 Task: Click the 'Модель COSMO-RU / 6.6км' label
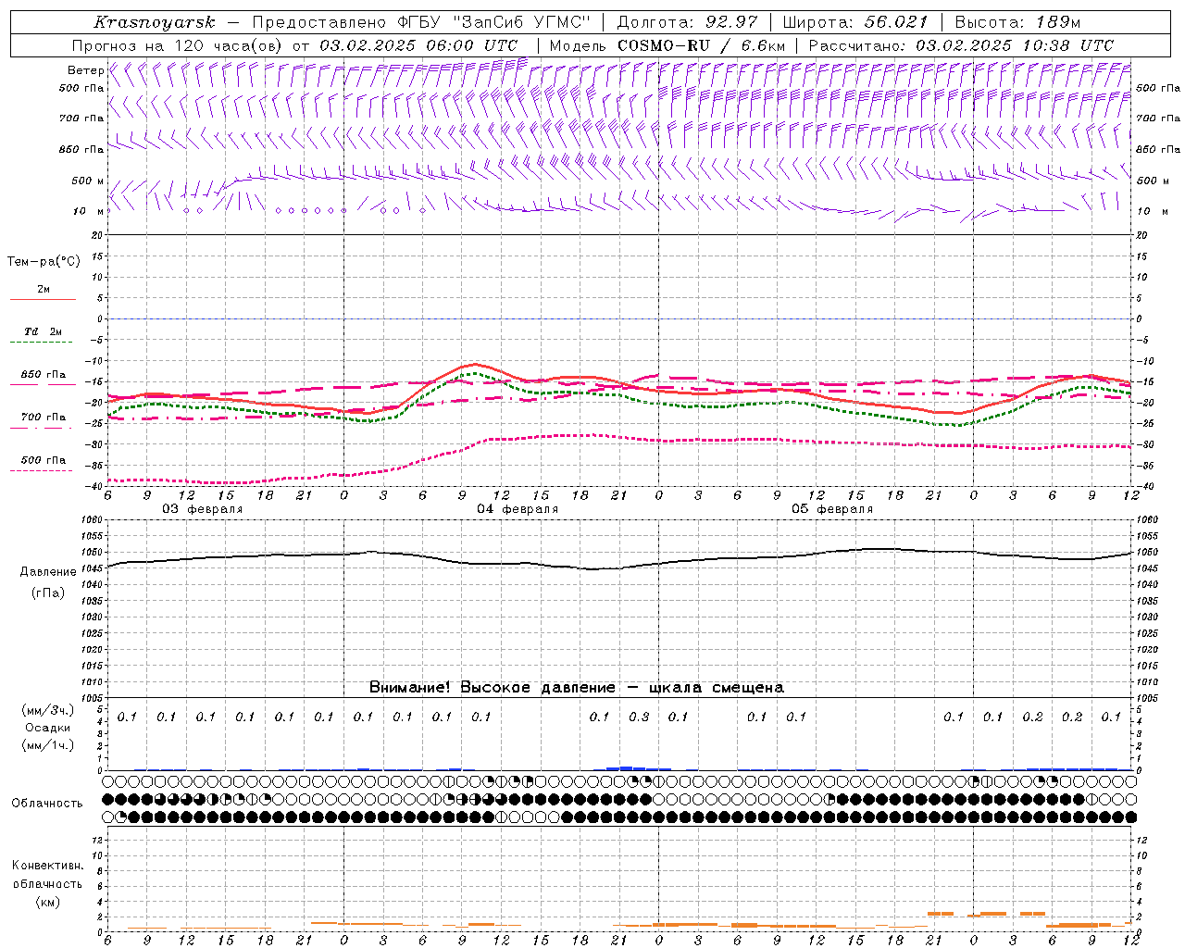point(667,45)
